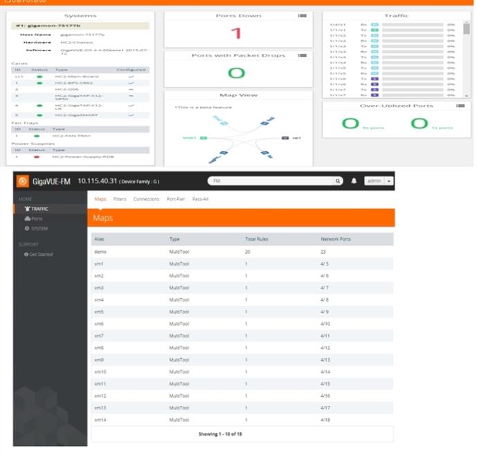The width and height of the screenshot is (479, 455).
Task: Switch to the Connections tab
Action: [x=146, y=199]
